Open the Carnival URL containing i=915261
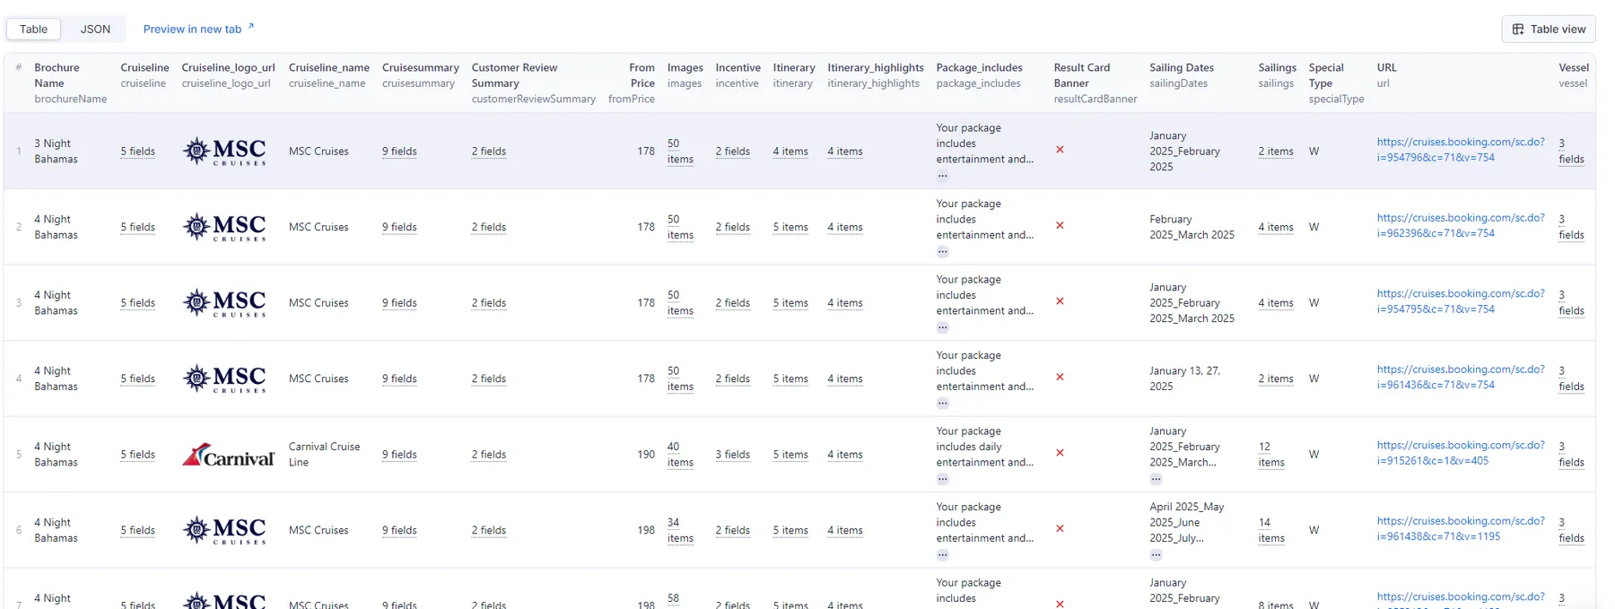 click(x=1461, y=453)
